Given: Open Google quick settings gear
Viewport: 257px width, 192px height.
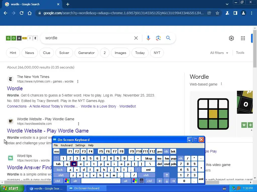Looking at the screenshot, I should pyautogui.click(x=231, y=38).
